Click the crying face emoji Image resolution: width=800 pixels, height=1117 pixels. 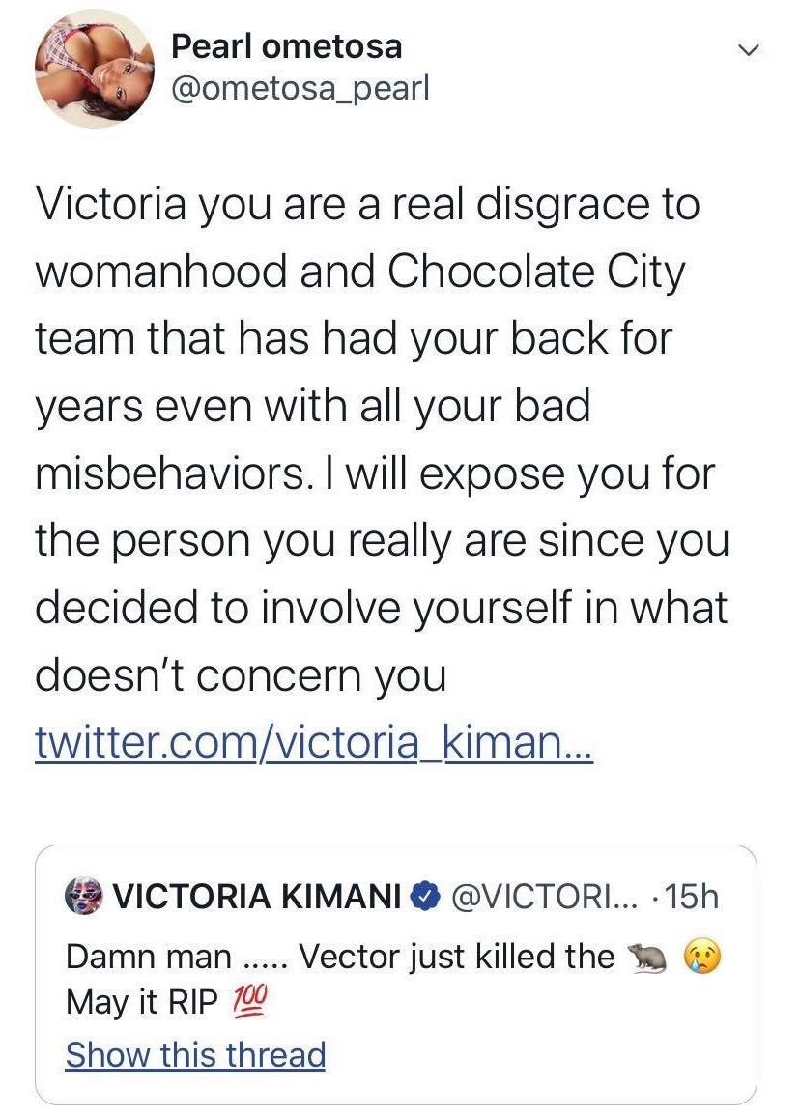(x=704, y=957)
